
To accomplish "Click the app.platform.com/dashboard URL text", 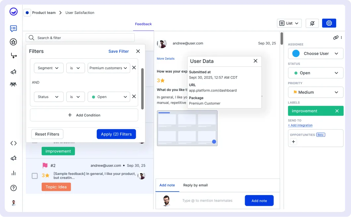I will (213, 90).
